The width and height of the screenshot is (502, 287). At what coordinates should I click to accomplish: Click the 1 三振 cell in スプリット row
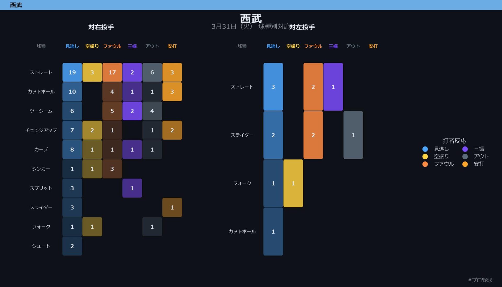tap(132, 188)
